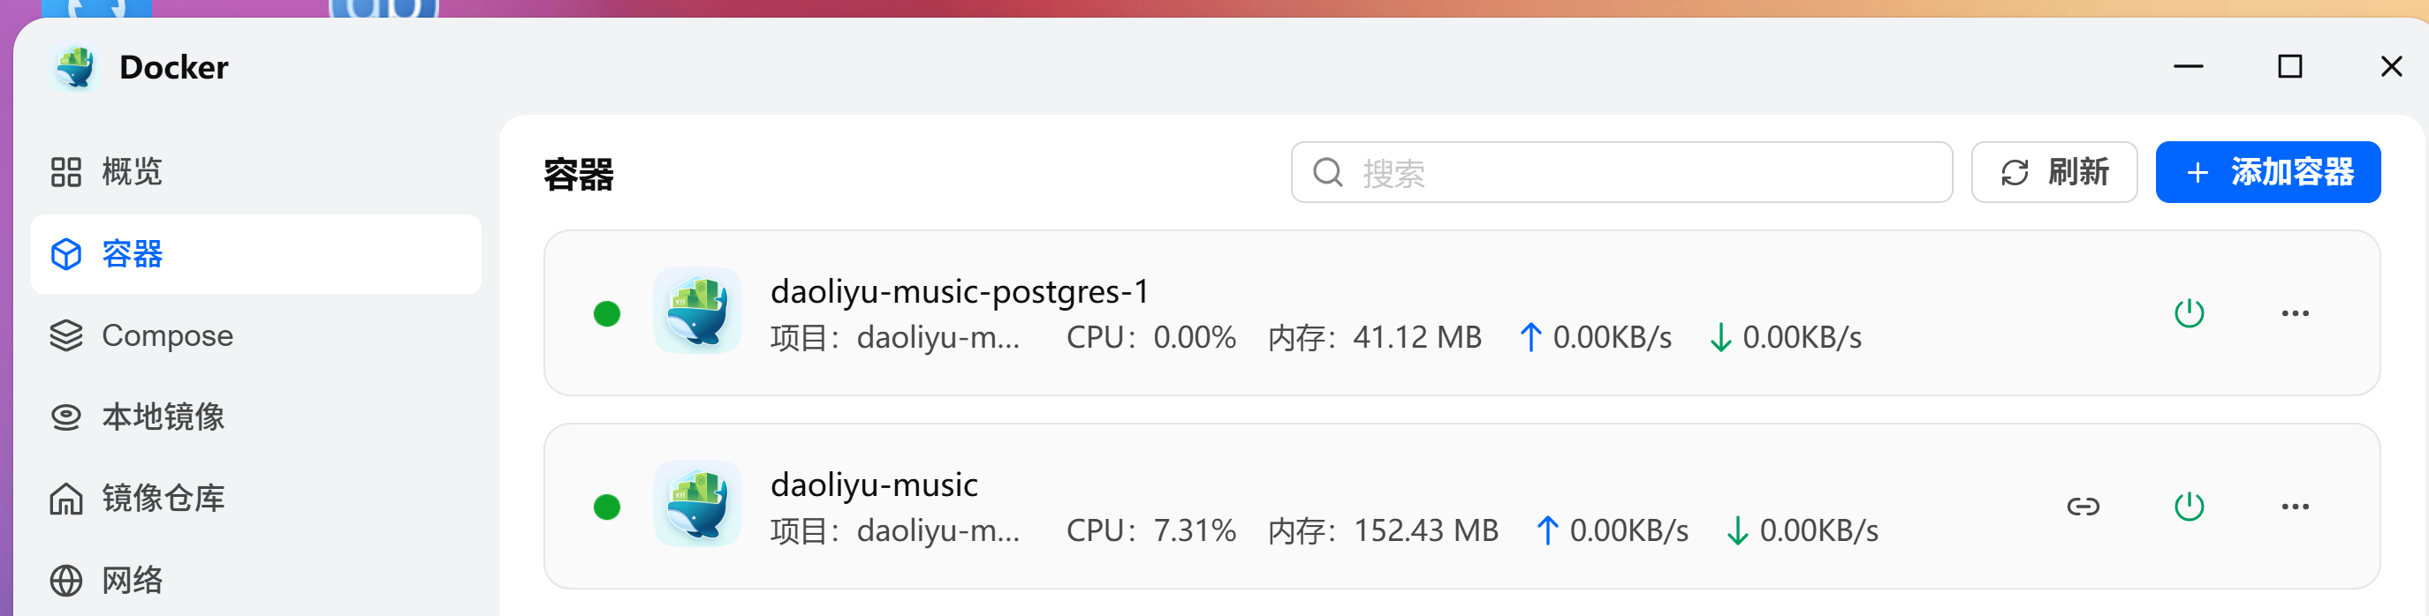Open the daoliyu-music-postgres-1 container details
This screenshot has width=2429, height=616.
(959, 291)
